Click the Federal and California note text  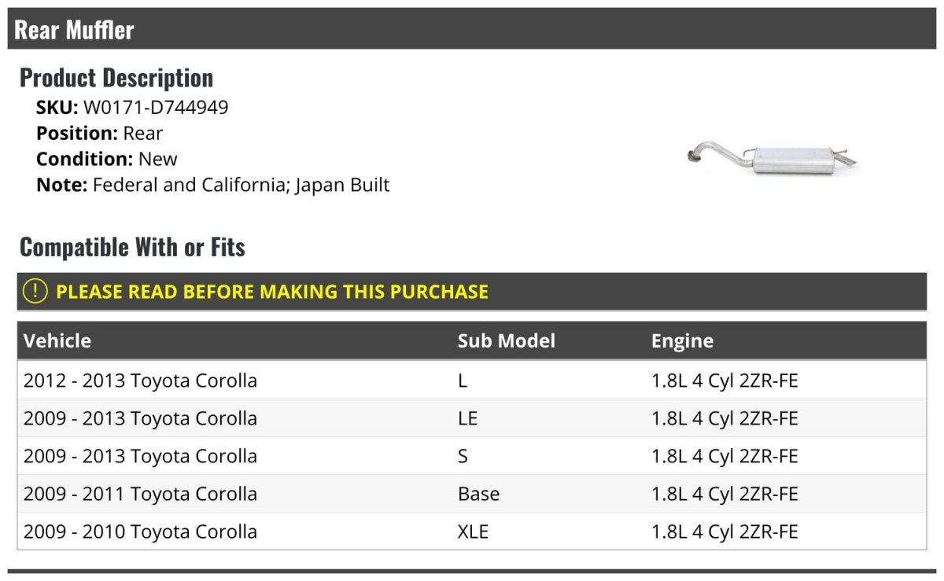pyautogui.click(x=241, y=186)
